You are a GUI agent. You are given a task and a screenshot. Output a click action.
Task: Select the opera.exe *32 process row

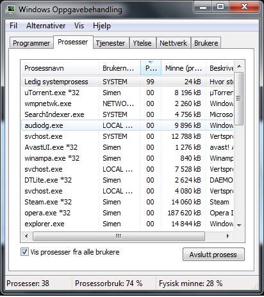coord(128,213)
